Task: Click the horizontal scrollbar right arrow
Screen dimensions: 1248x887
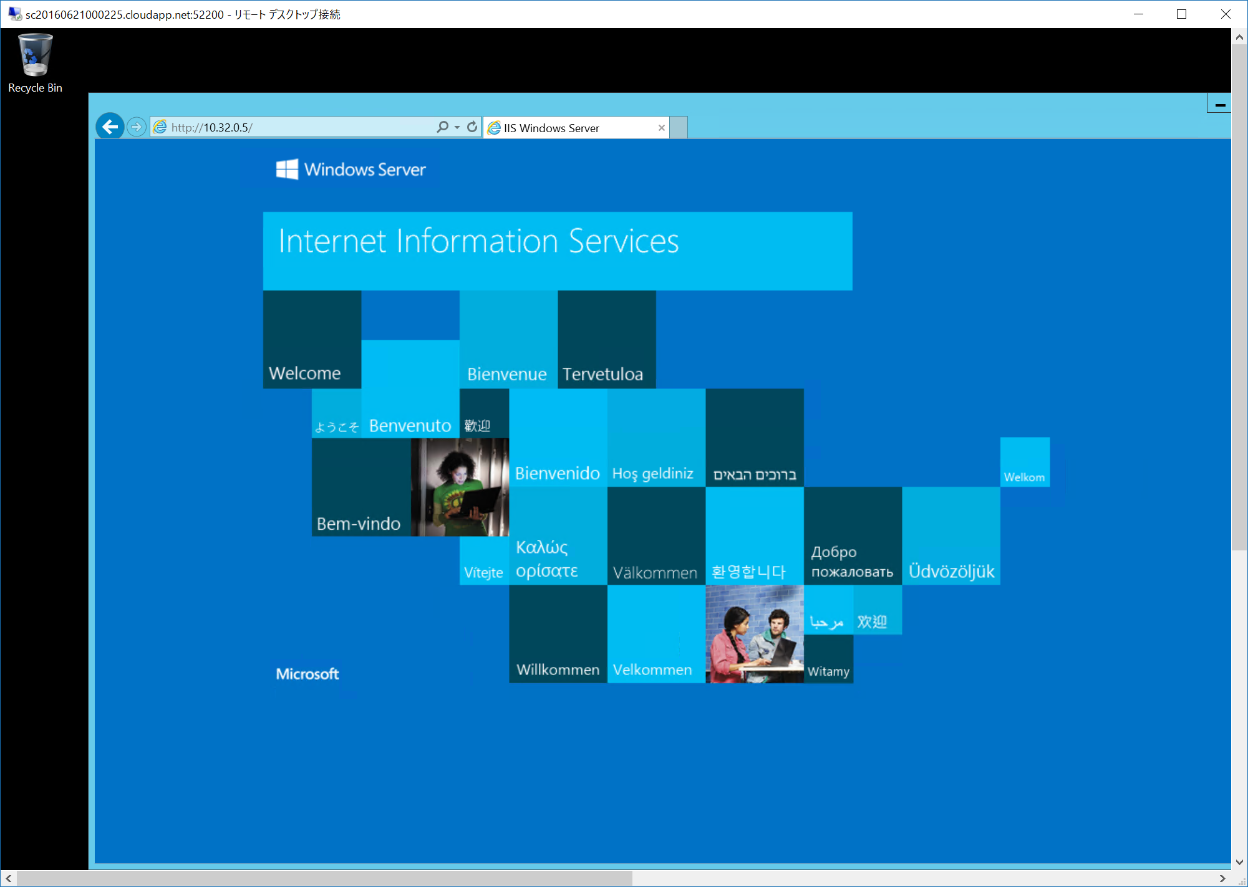Action: pyautogui.click(x=1222, y=878)
